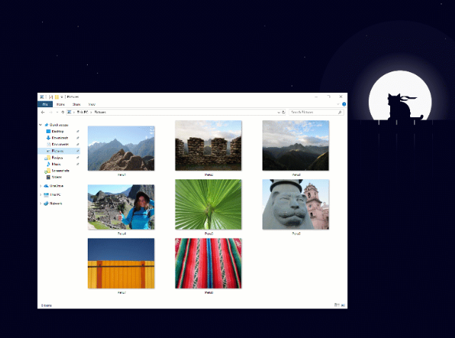
Task: Click the title bar window system icon
Action: [42, 97]
